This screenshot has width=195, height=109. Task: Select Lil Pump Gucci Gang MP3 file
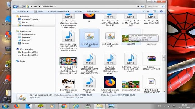pyautogui.click(x=131, y=63)
